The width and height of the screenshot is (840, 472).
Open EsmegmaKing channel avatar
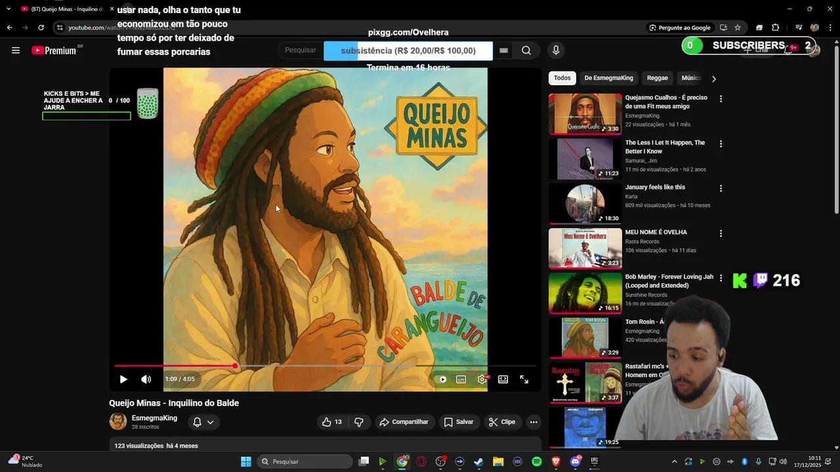118,422
